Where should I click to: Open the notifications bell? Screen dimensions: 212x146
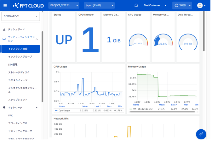tap(136, 5)
